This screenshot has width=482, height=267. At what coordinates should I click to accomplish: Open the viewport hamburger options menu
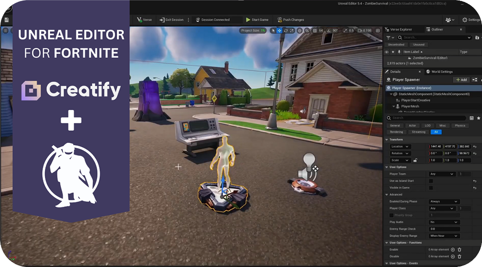[x=5, y=31]
